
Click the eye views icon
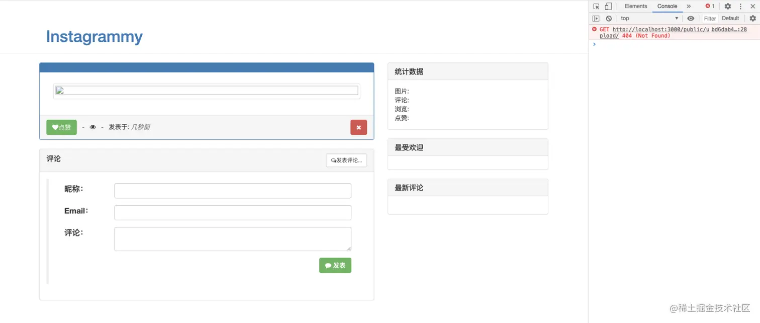point(92,127)
